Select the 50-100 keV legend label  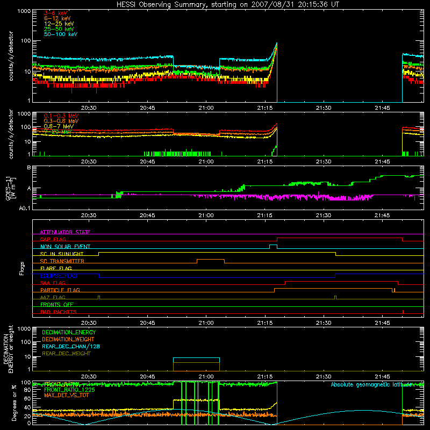coord(61,34)
